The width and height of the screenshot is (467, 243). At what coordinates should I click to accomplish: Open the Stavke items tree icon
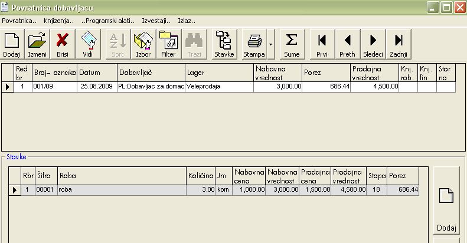[224, 44]
